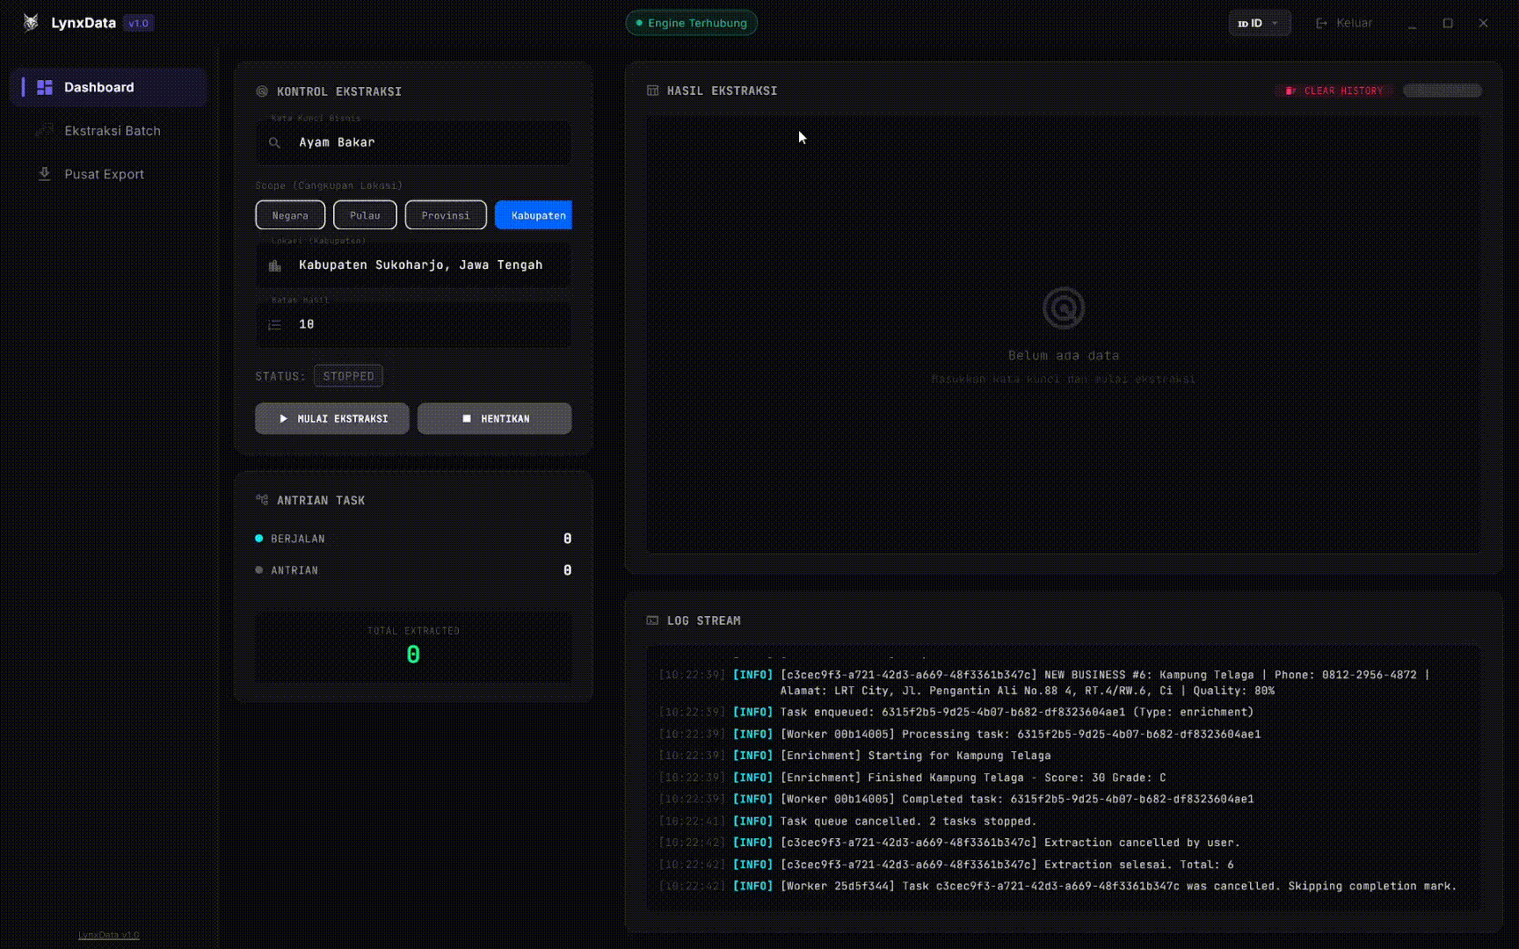Select the Negara scope option
Screen dimensions: 1519x949
290,215
